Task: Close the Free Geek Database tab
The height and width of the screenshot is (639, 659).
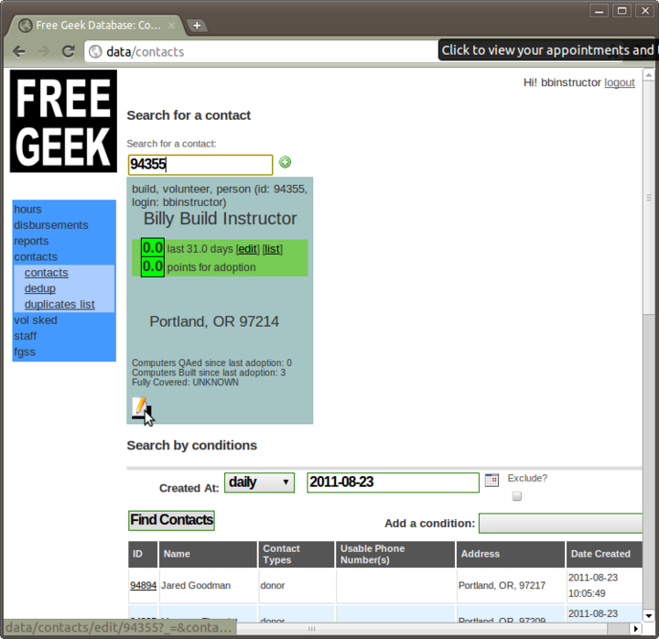Action: [171, 26]
